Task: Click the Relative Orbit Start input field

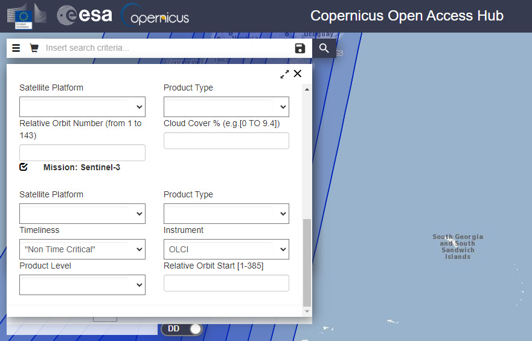Action: (x=226, y=283)
